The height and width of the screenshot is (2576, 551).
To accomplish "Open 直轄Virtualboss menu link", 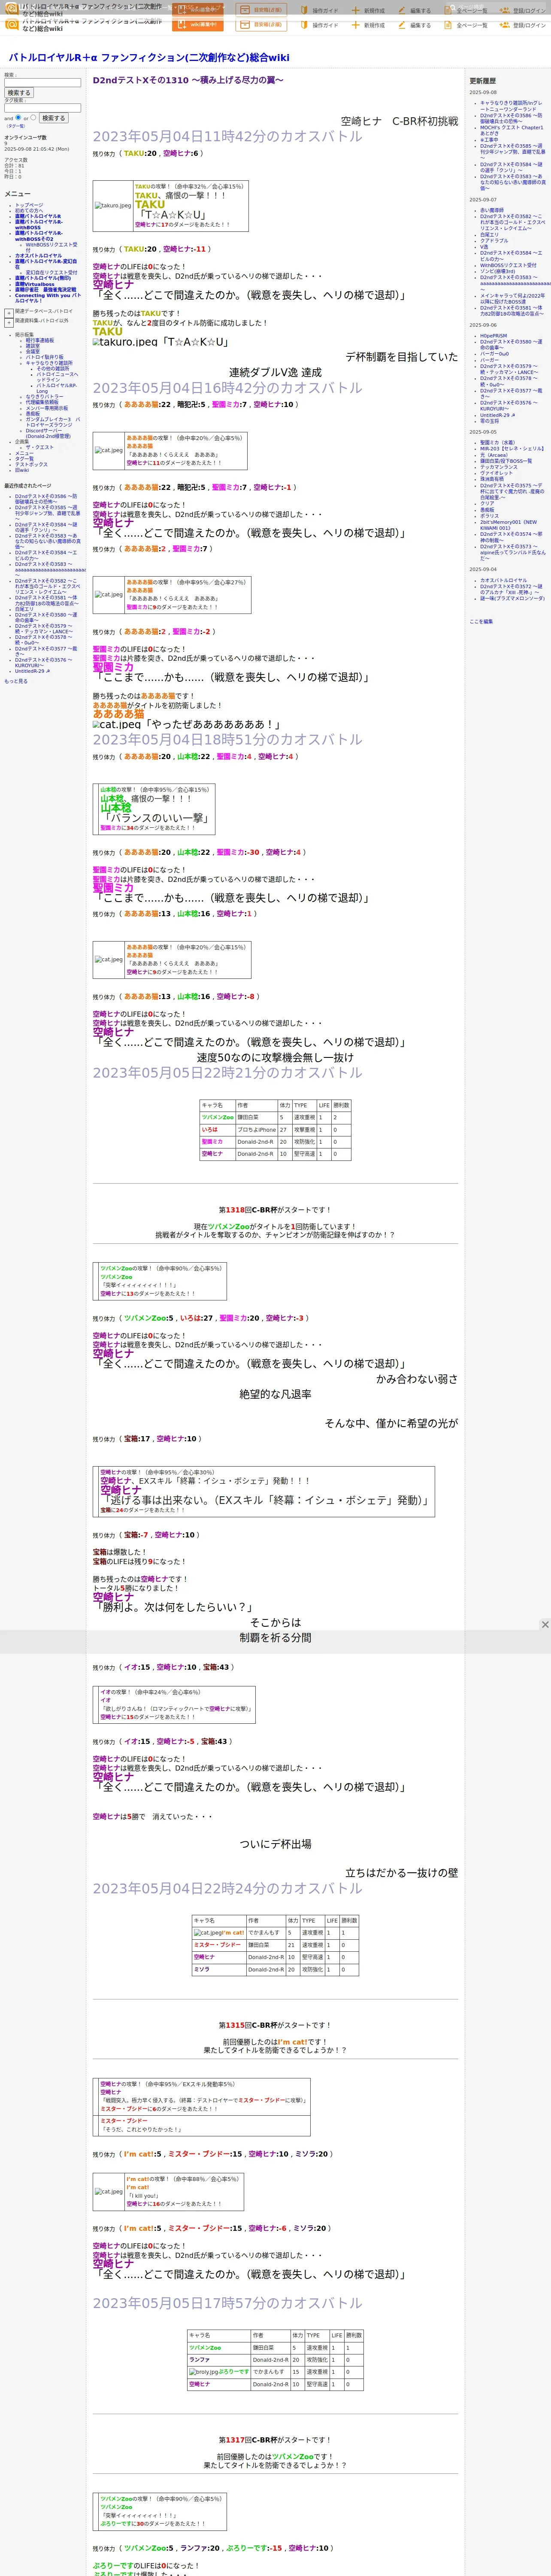I will pyautogui.click(x=35, y=284).
